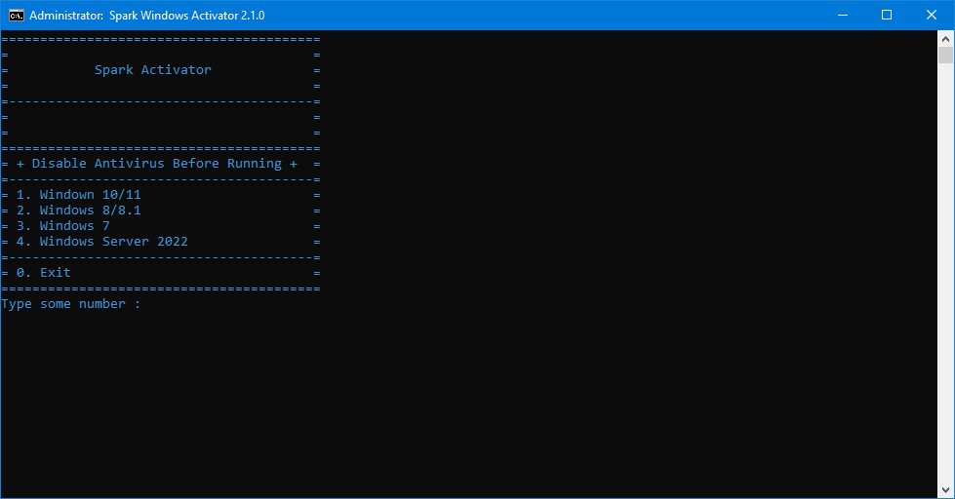The height and width of the screenshot is (499, 955).
Task: Click the '0. Exit' option line
Action: coord(43,273)
